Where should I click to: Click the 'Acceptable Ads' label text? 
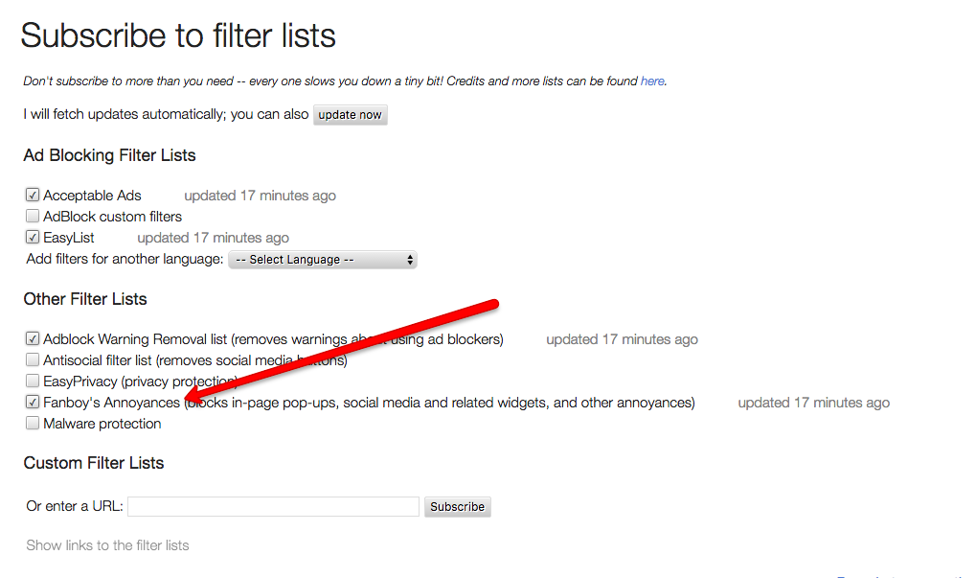click(92, 196)
